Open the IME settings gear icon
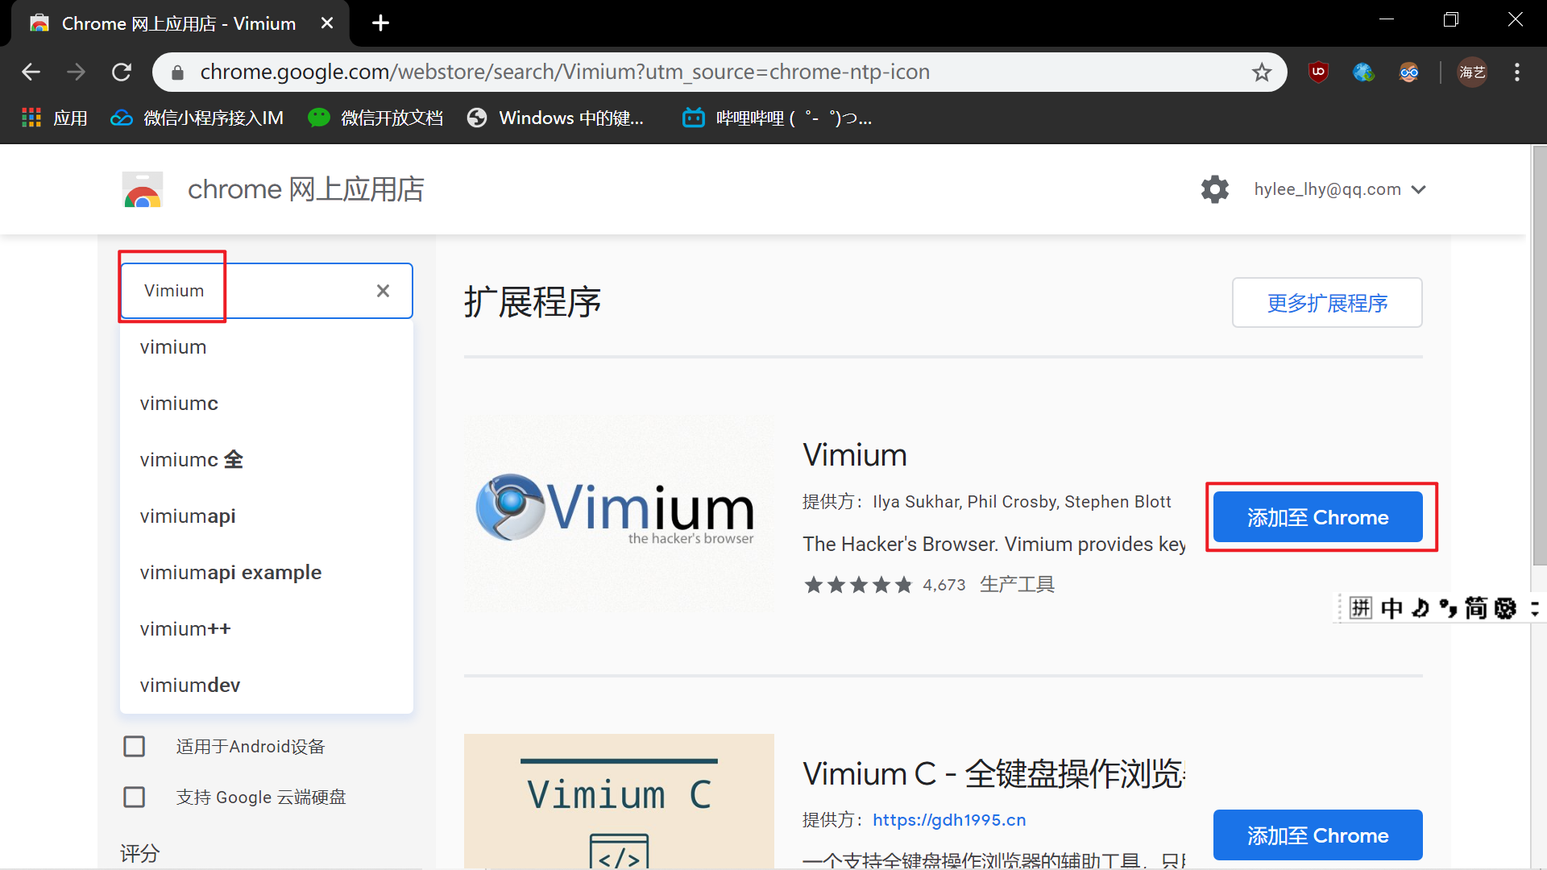Viewport: 1547px width, 870px height. [x=1505, y=608]
